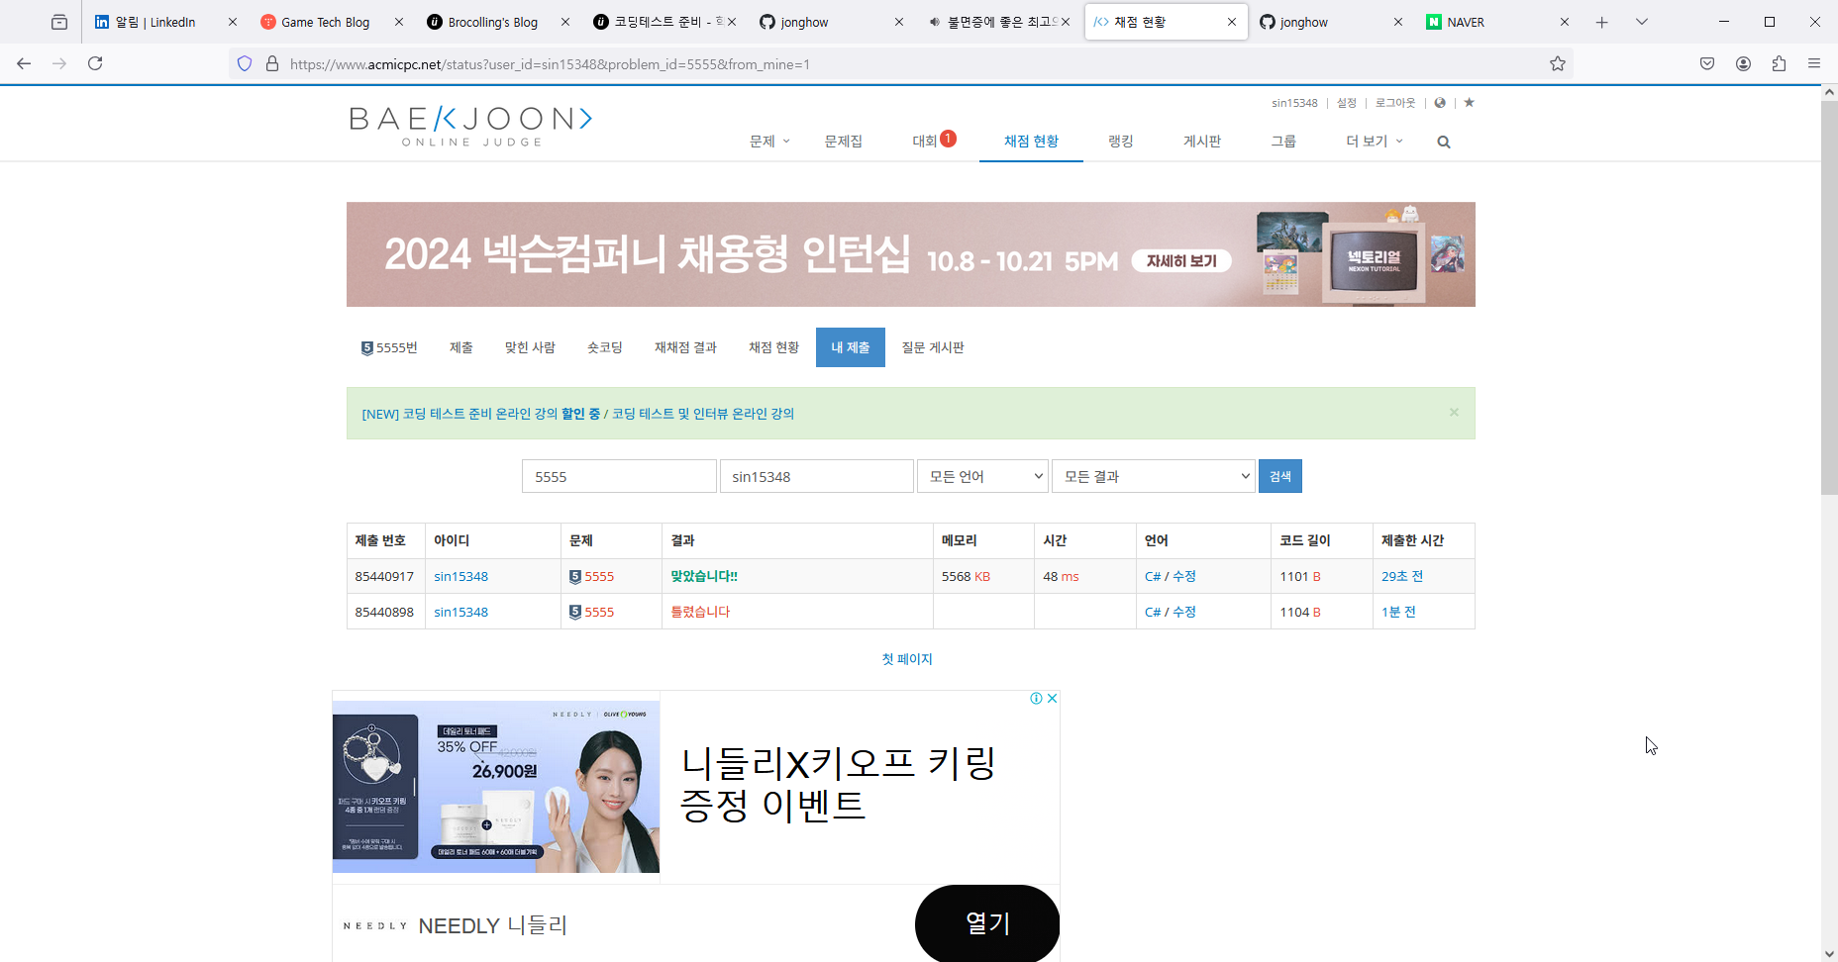Switch to the Game Tech Blog tab
This screenshot has height=962, width=1838.
click(325, 22)
